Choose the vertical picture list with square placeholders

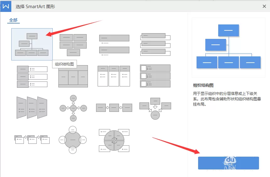pos(155,76)
